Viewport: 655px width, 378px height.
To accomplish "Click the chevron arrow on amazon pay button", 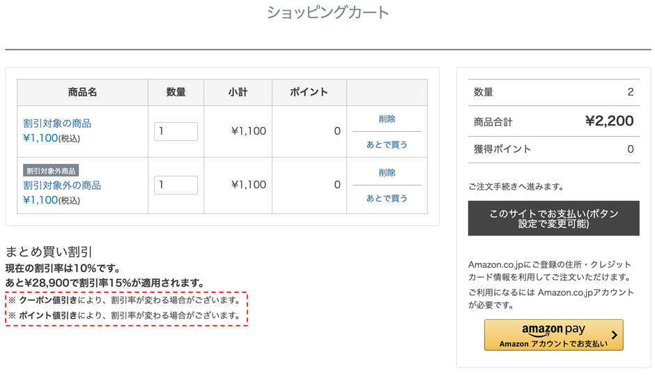I will pyautogui.click(x=614, y=335).
